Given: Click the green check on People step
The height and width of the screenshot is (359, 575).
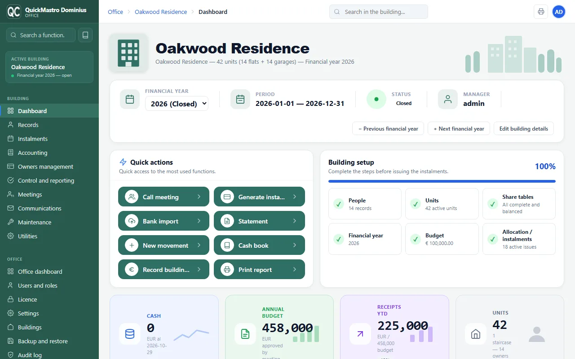Looking at the screenshot, I should (339, 204).
